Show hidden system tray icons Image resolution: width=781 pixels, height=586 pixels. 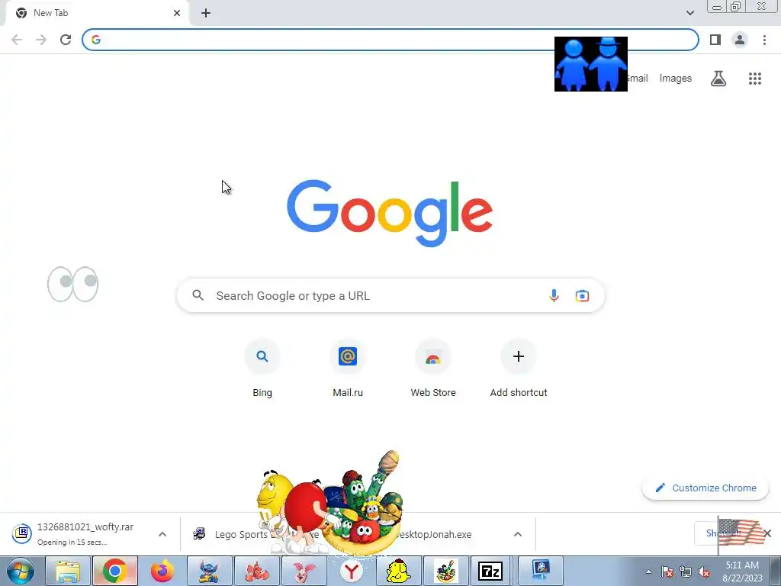pyautogui.click(x=648, y=572)
